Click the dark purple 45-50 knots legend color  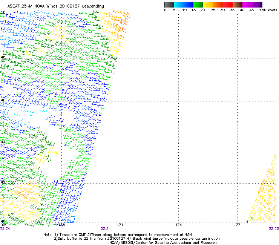coord(257,5)
